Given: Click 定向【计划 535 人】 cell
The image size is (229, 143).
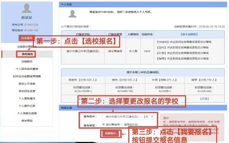Looking at the screenshot, I should 125,80.
